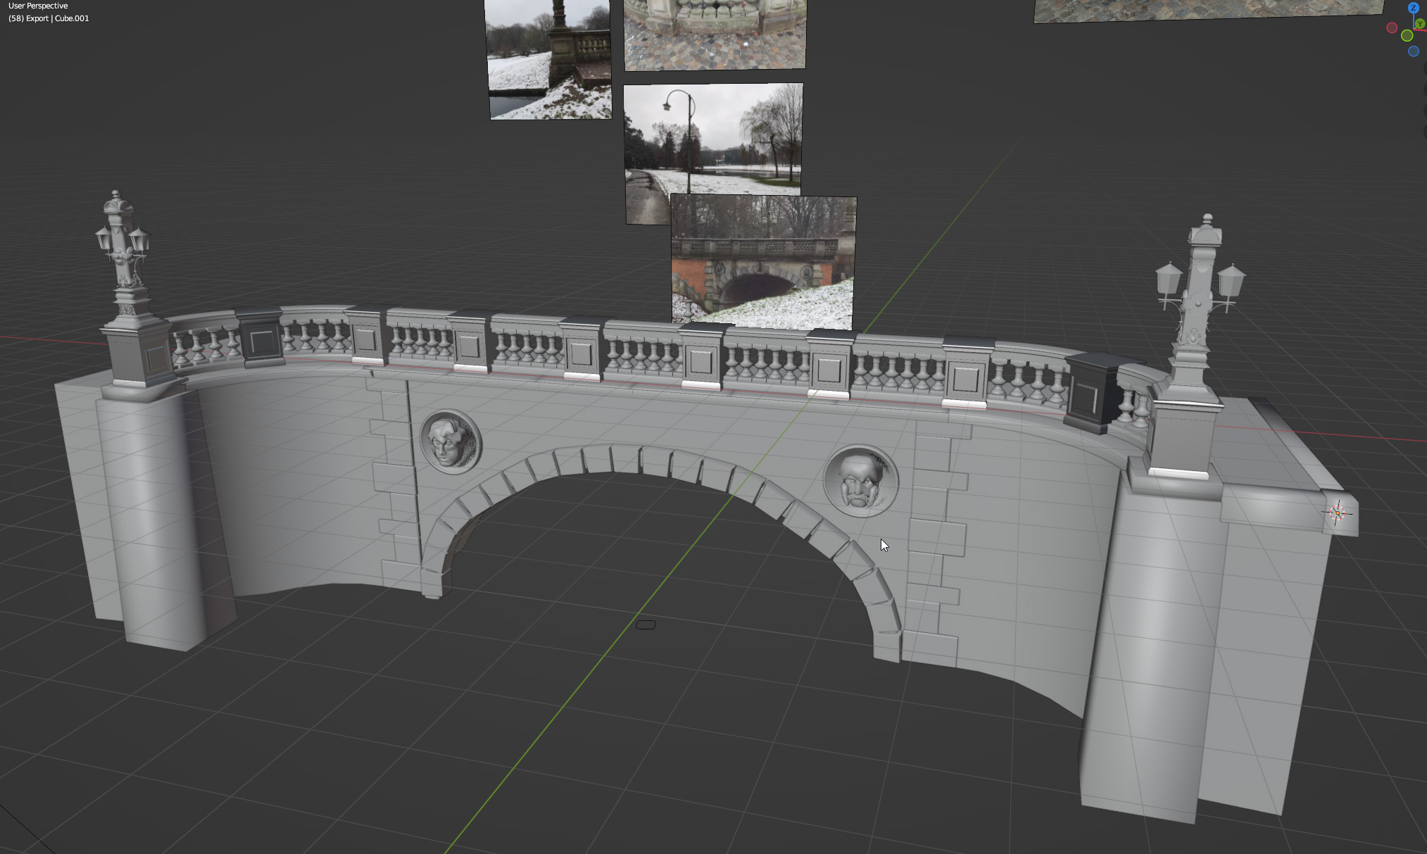Select the dark pedestal block near left lamp
The image size is (1427, 854).
260,339
